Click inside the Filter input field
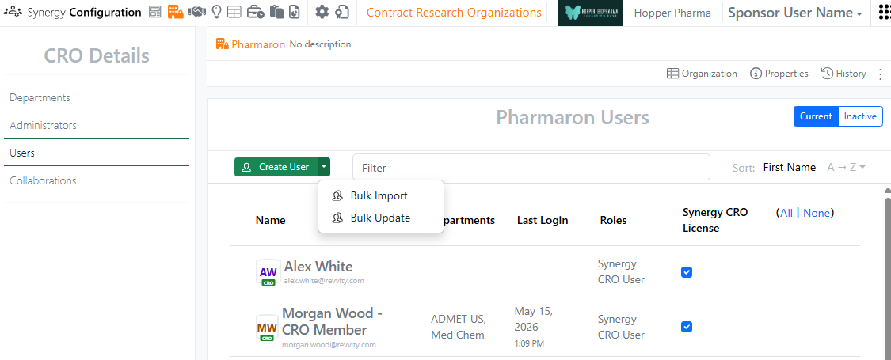 click(531, 168)
